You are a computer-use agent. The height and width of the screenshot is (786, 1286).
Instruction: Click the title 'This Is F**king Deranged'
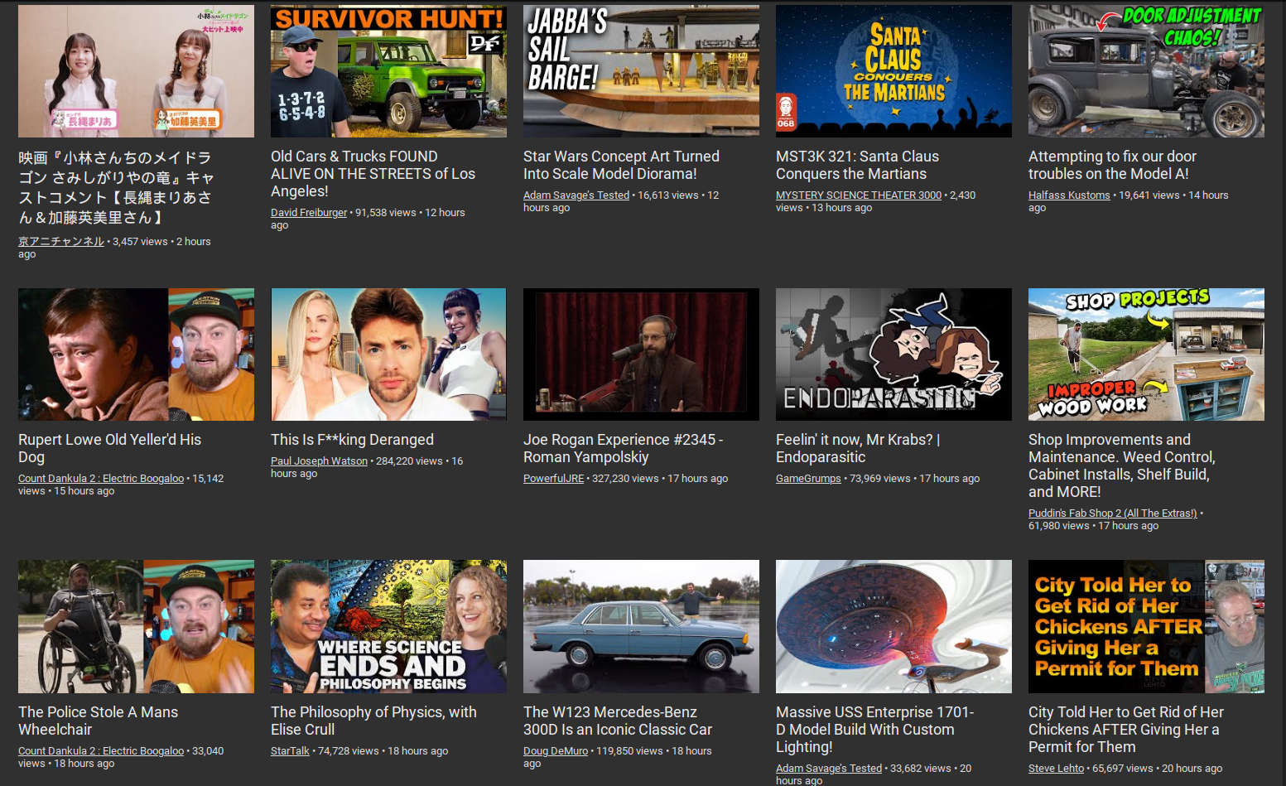(352, 440)
